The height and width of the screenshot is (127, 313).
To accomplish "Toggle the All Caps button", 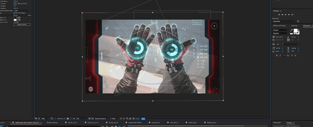I will point(284,56).
